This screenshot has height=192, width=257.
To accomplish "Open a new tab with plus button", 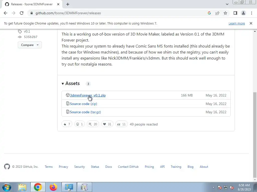I will [x=68, y=4].
